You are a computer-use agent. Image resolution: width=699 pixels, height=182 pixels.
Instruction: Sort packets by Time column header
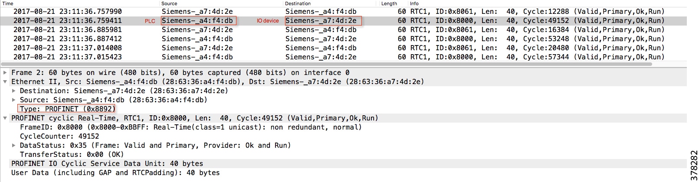(8, 3)
